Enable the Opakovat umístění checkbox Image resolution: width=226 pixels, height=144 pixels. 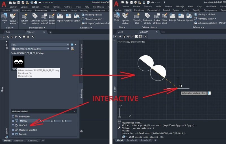click(13, 130)
